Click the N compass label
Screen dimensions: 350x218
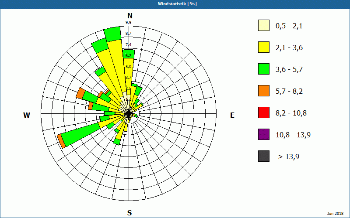130,16
